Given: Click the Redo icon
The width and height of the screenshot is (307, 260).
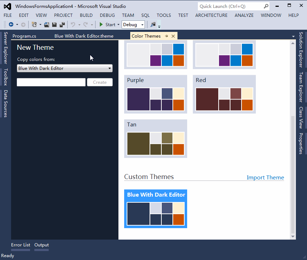Looking at the screenshot, I should [86, 24].
